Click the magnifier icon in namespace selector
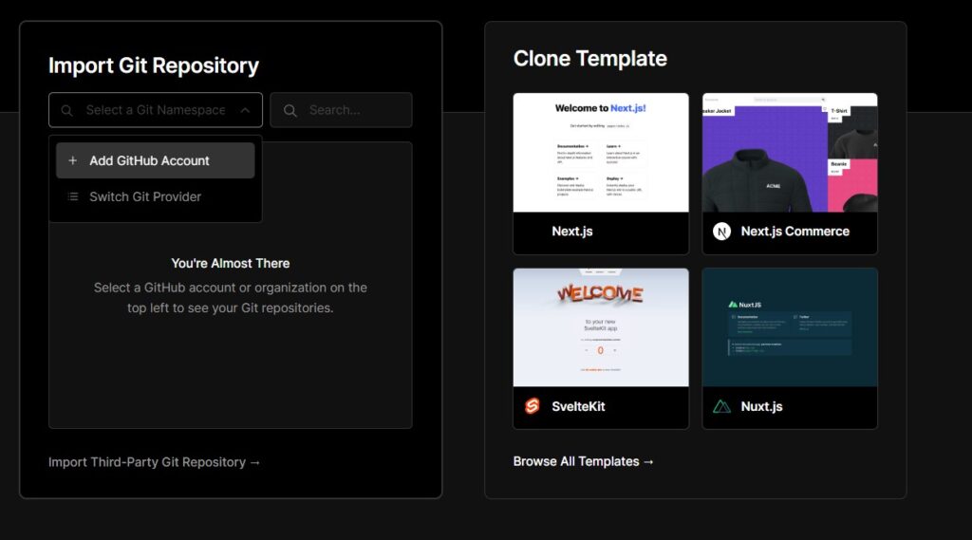 pyautogui.click(x=67, y=111)
